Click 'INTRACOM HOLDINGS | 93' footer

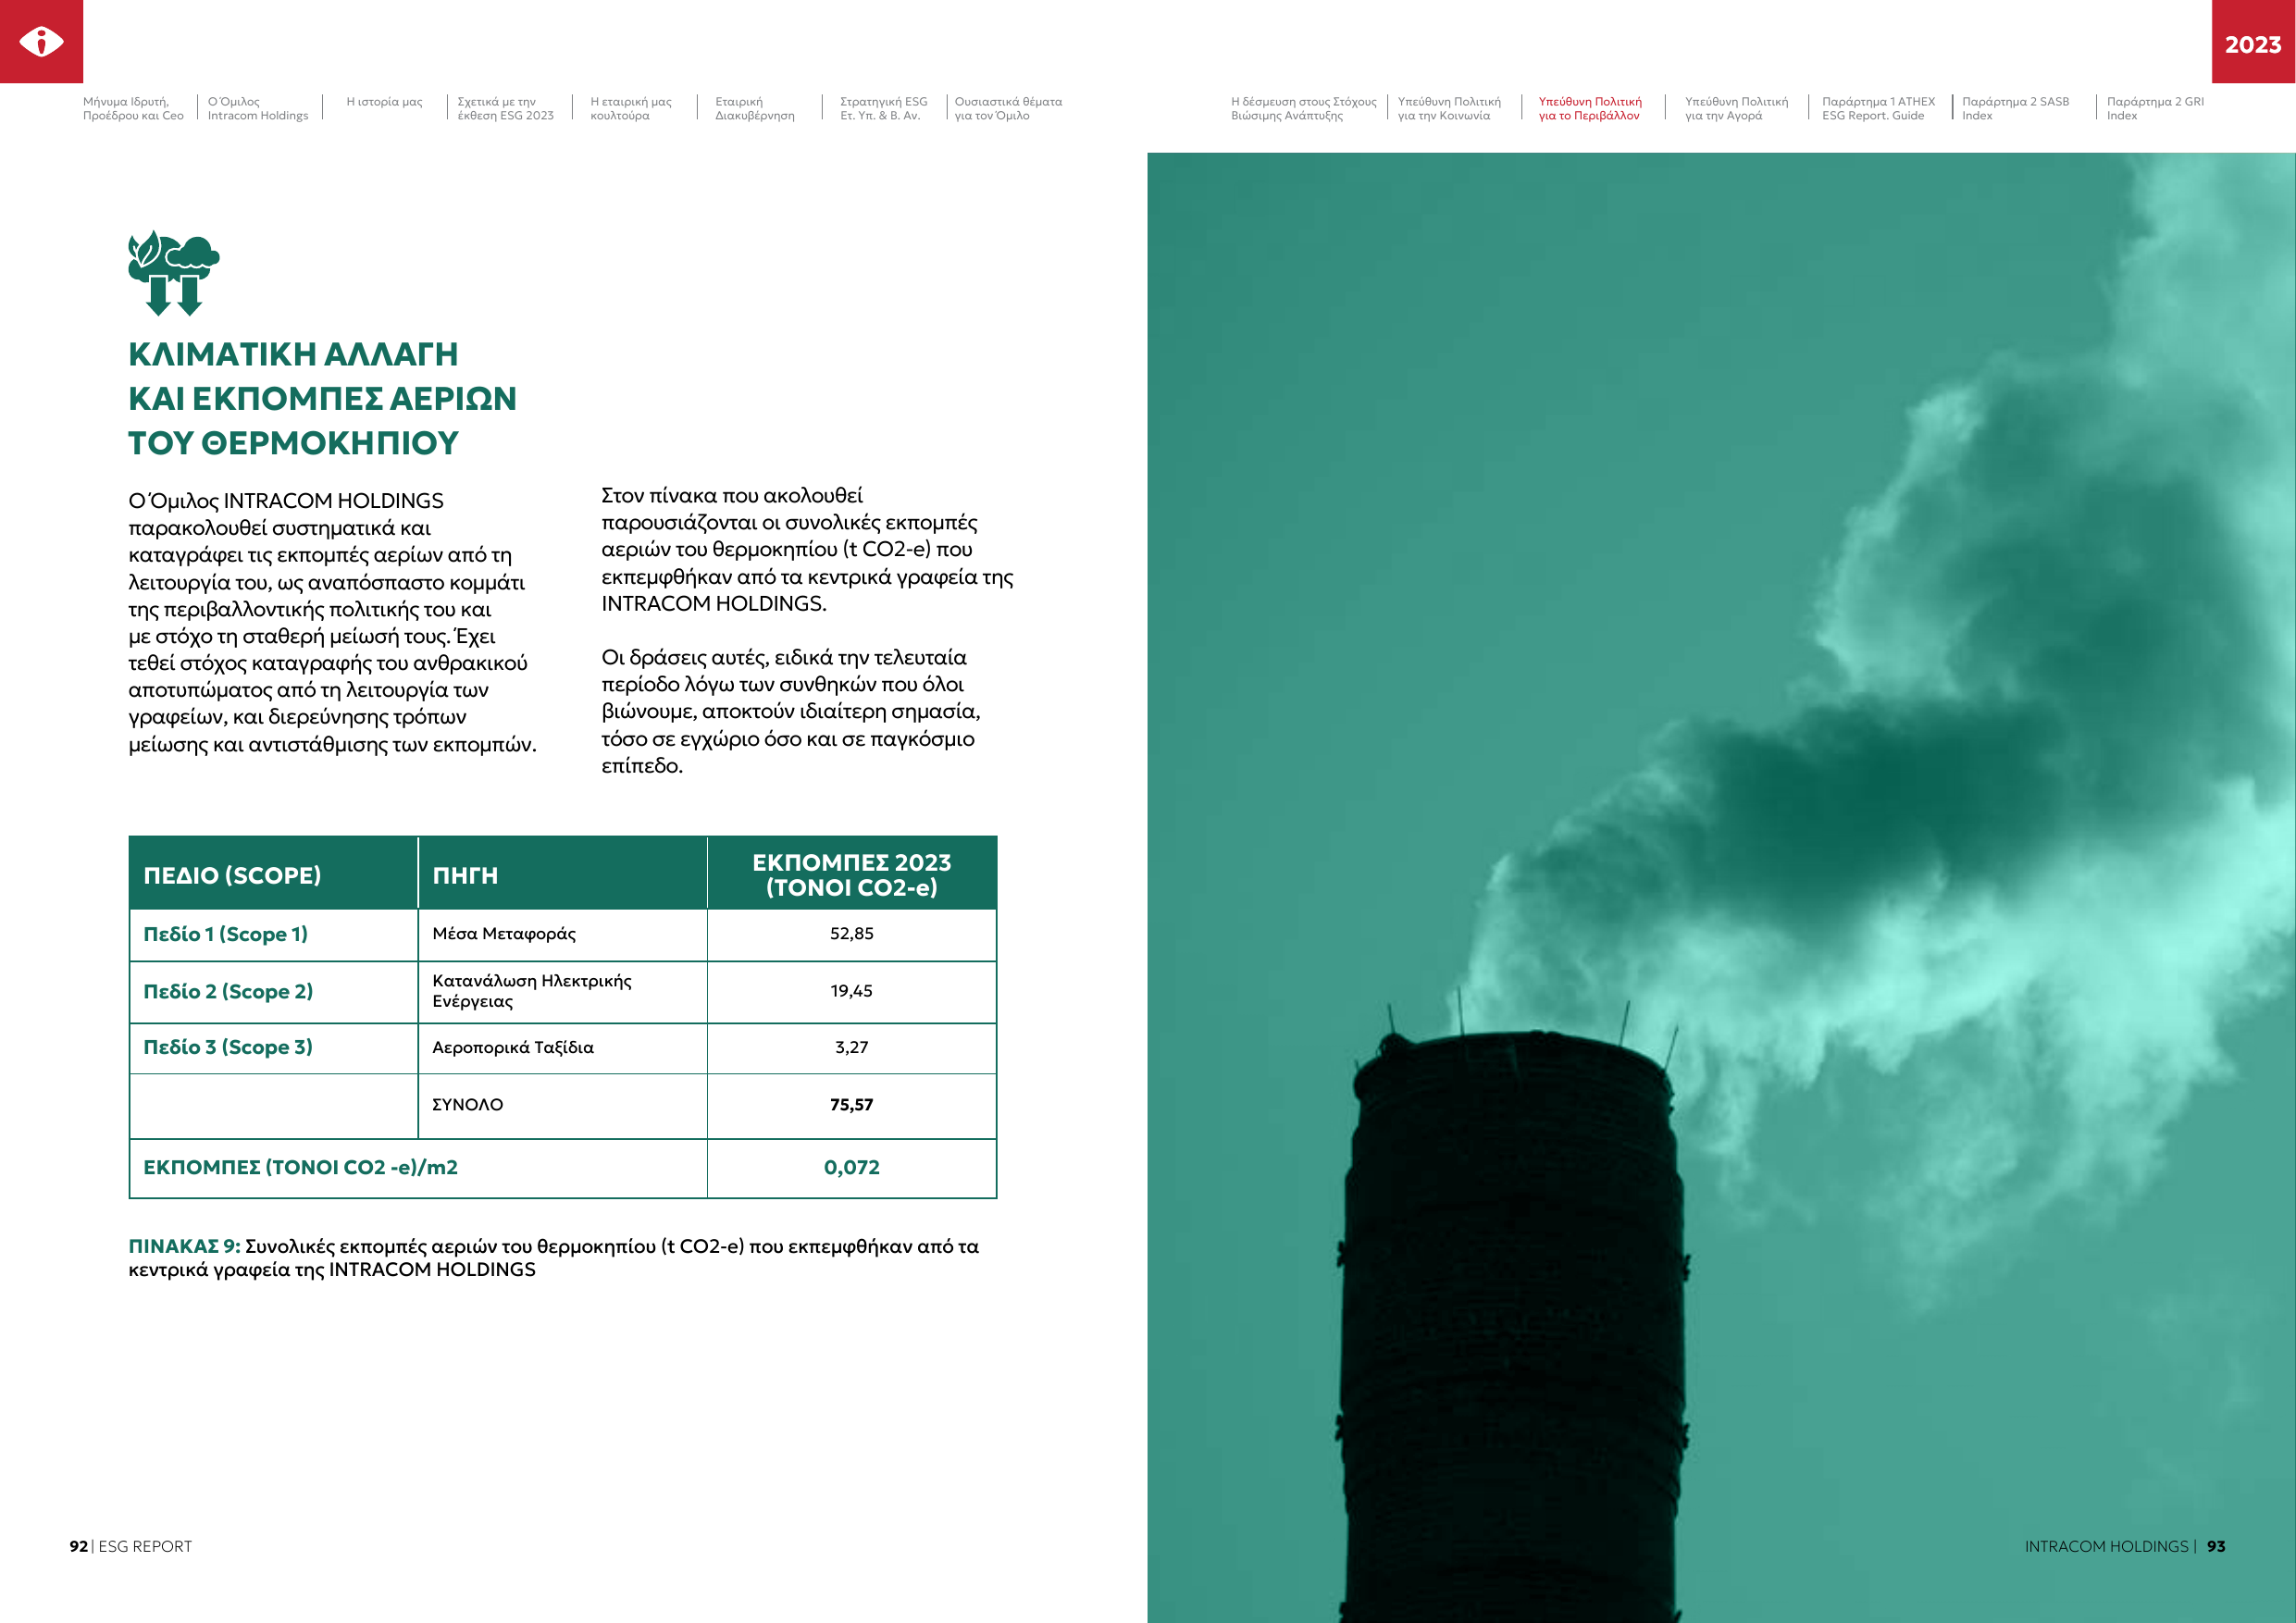point(2125,1546)
